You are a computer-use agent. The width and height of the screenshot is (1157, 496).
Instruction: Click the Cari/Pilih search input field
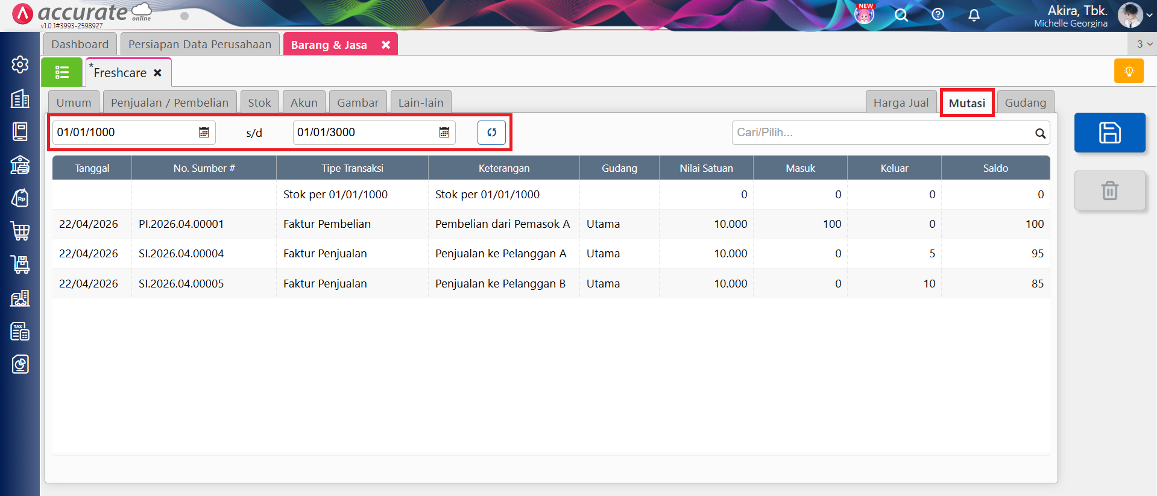tap(880, 133)
